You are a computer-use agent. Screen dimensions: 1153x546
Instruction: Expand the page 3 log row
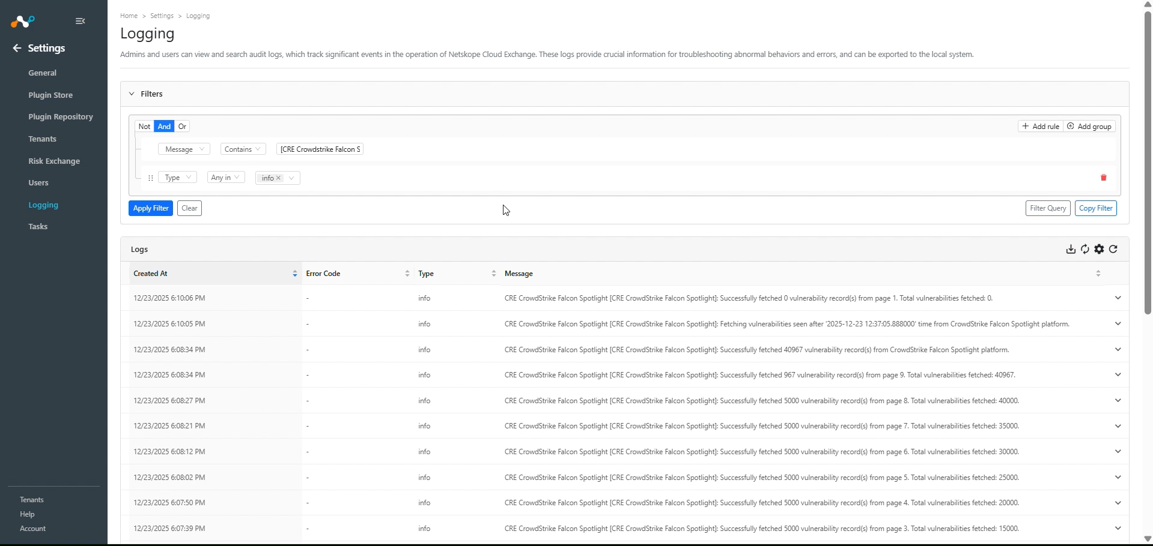pos(1118,529)
